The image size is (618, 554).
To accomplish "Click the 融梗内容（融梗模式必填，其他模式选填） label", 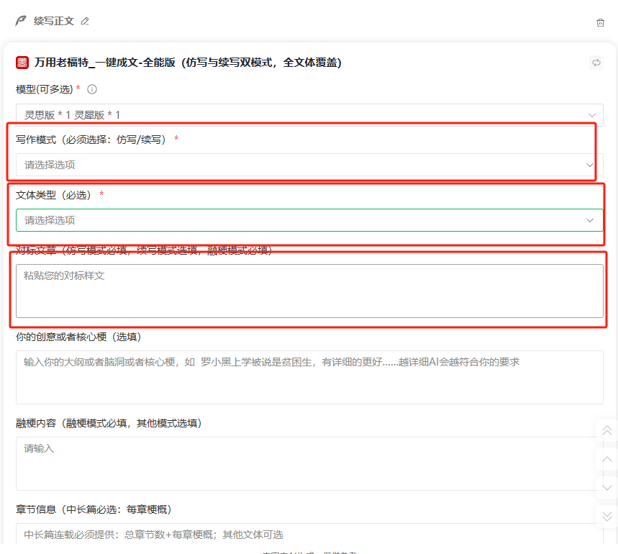I will pyautogui.click(x=109, y=423).
